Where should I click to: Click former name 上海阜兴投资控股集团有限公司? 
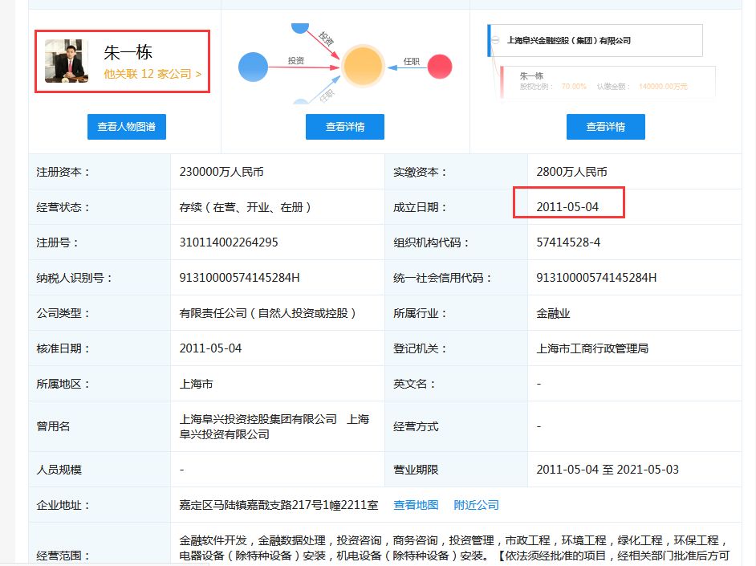coord(258,419)
